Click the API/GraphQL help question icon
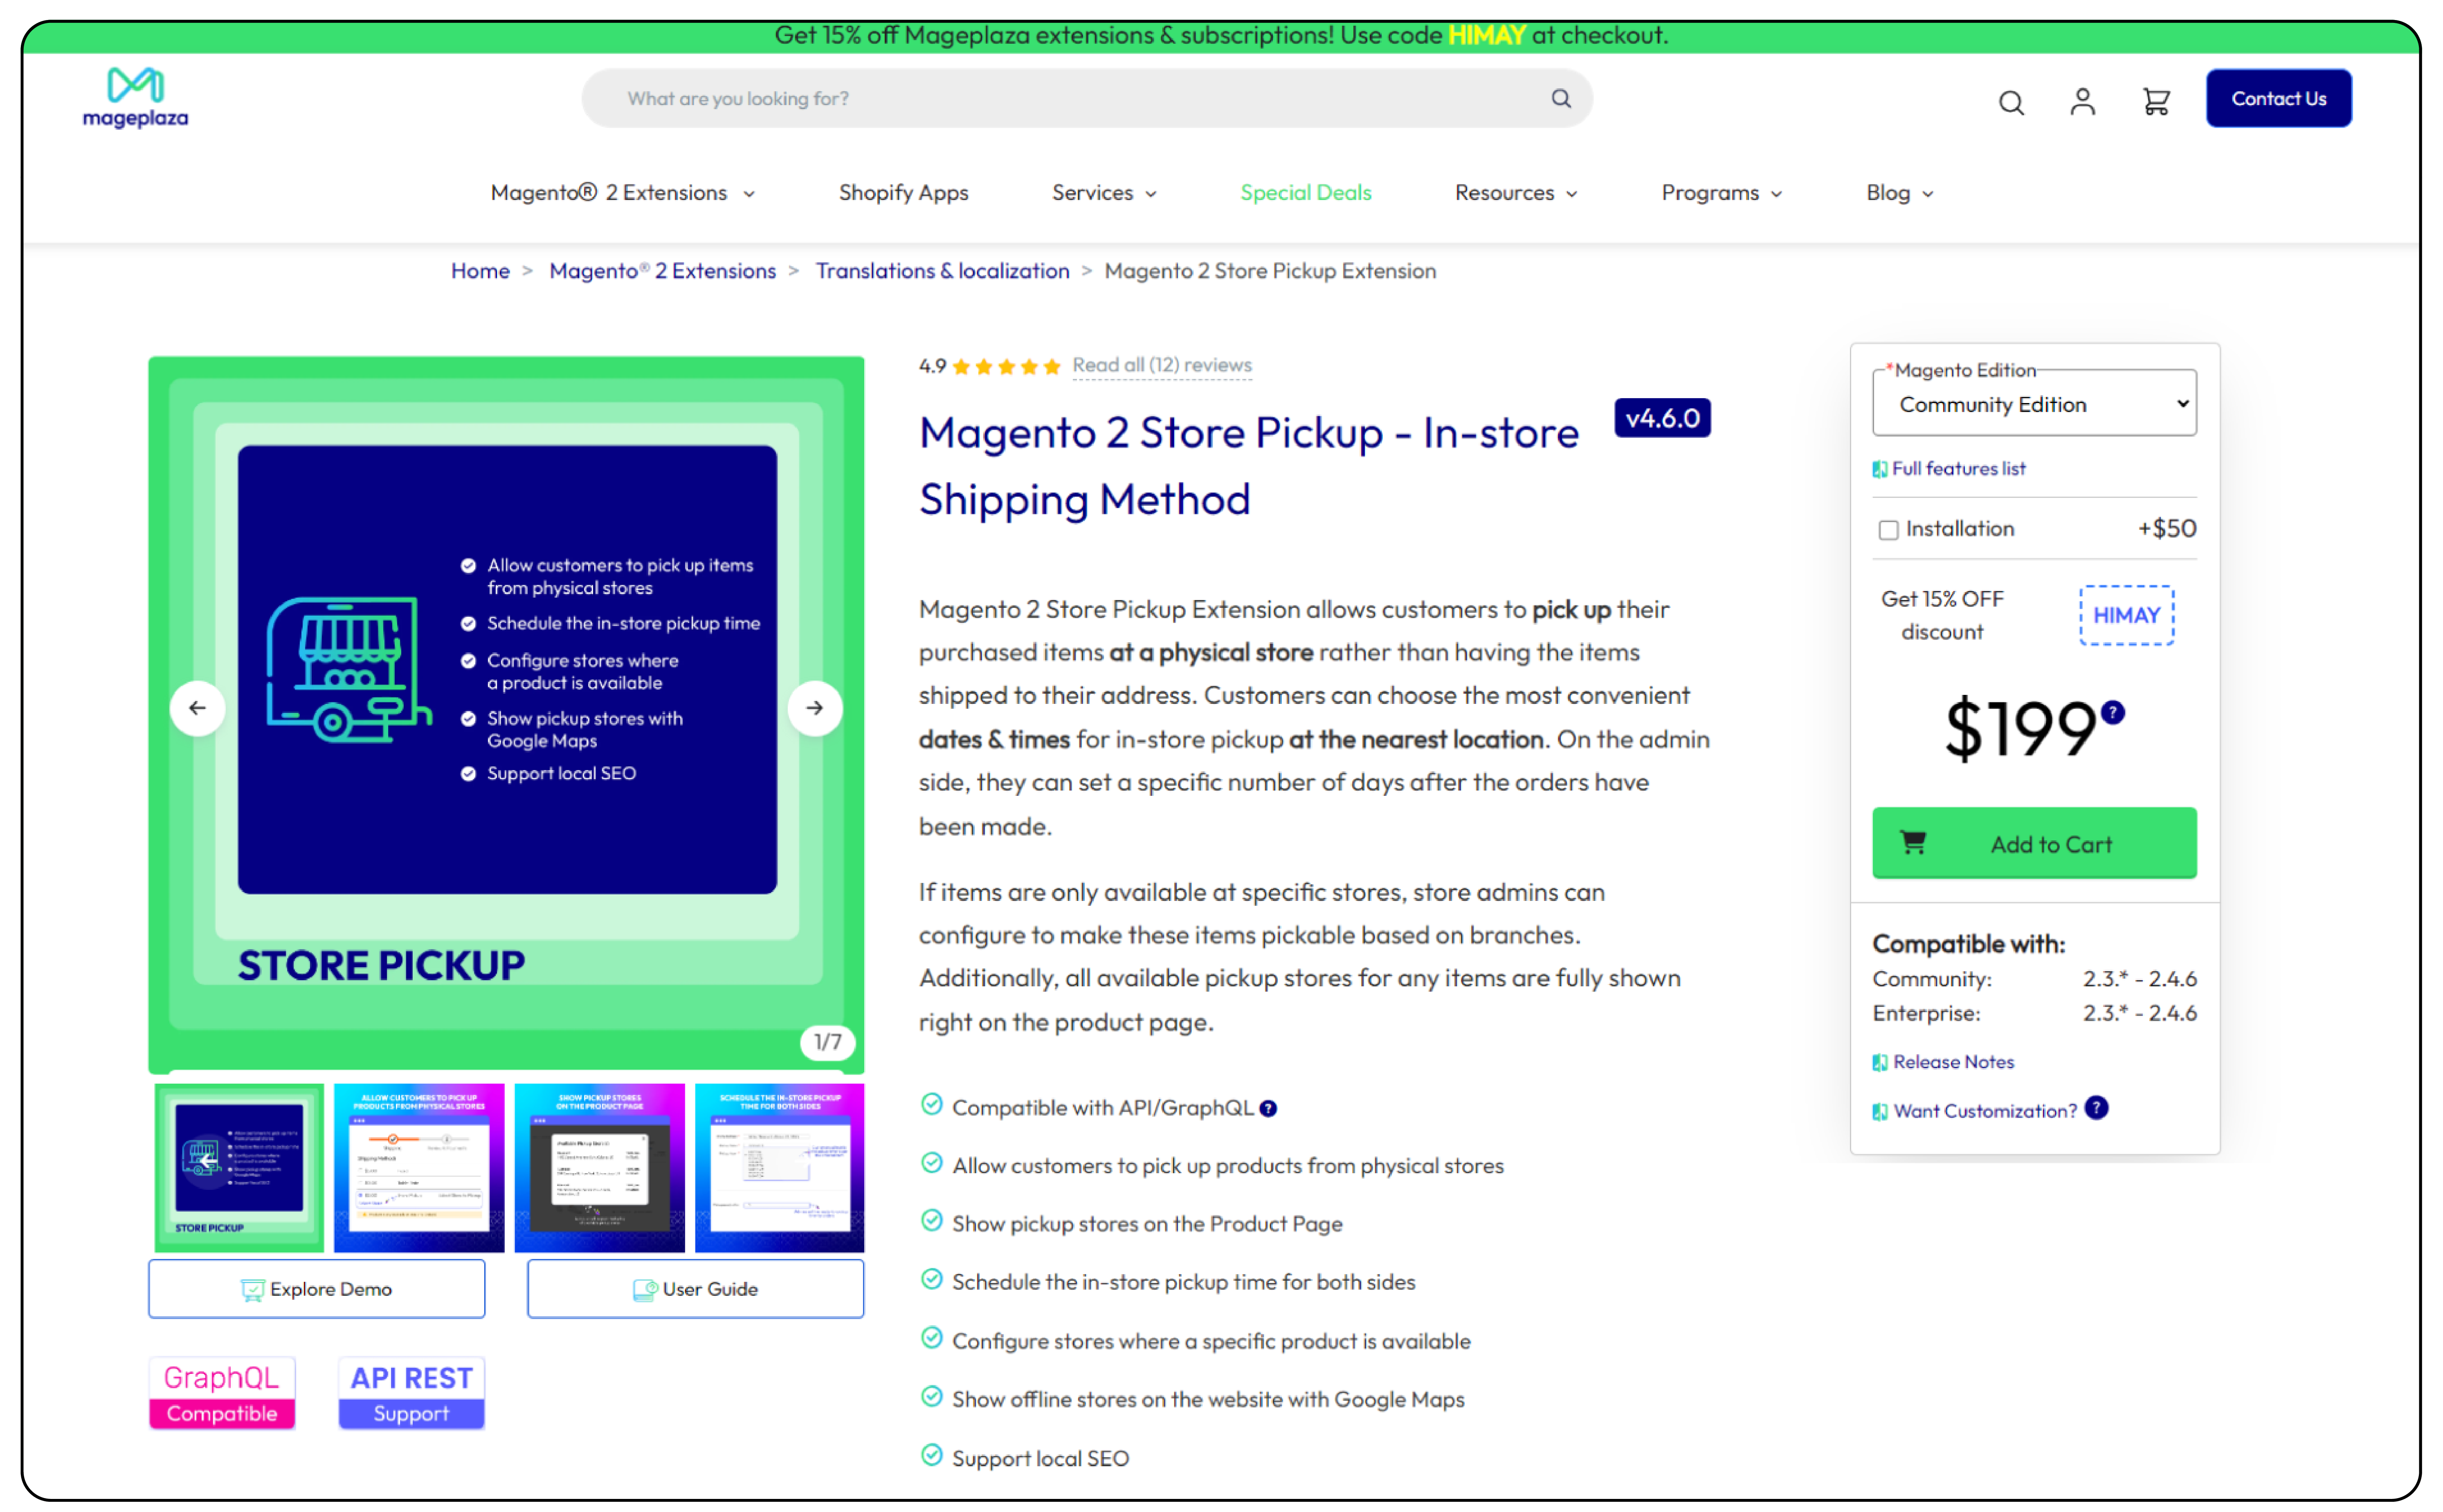 point(1268,1108)
